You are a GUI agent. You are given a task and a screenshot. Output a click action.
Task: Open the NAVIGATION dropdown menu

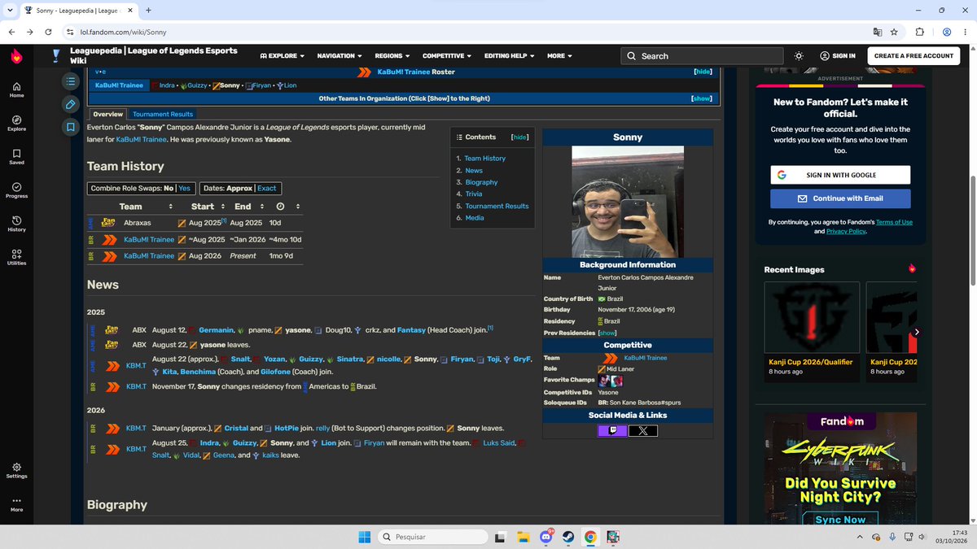[x=340, y=56]
